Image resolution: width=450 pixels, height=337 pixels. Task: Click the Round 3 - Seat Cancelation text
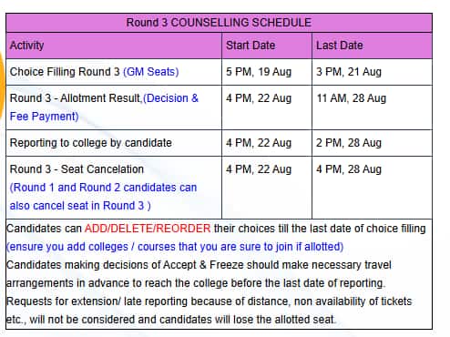coord(77,169)
